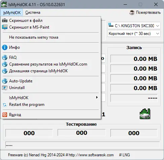This screenshot has width=164, height=160.
Task: Click the red power icon beside Выход
Action: [5, 115]
